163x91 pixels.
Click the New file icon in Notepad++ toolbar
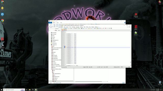tap(63, 28)
